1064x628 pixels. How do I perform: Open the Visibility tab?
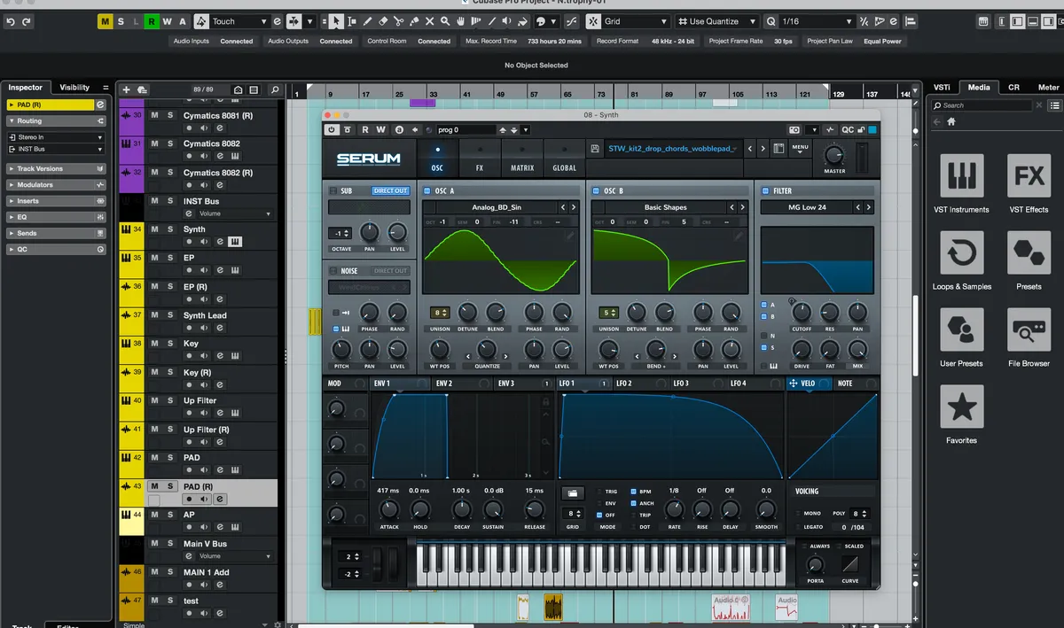[74, 88]
